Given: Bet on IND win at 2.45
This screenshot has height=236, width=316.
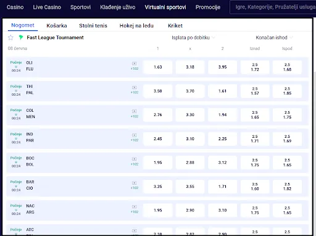Looking at the screenshot, I should point(158,139).
